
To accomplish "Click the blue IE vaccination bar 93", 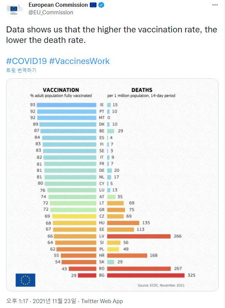I will 66,105.
